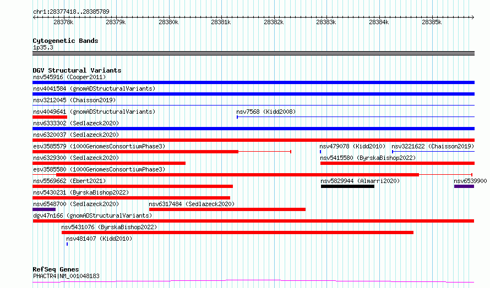Click the 28384k ruler tick label
Image resolution: width=490 pixels, height=288 pixels.
click(x=379, y=22)
